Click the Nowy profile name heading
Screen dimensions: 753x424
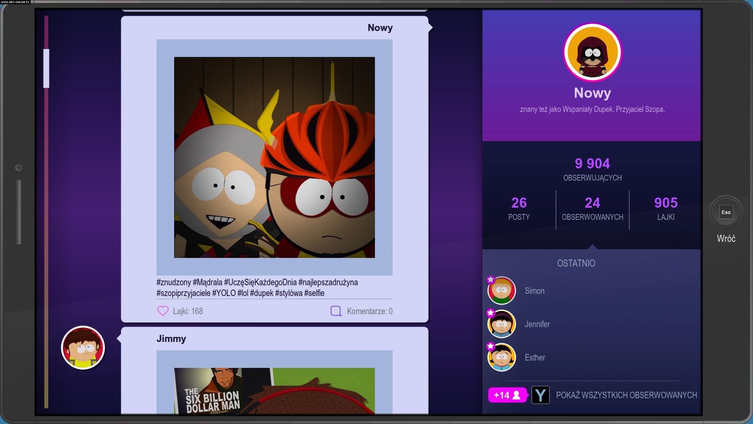(x=592, y=93)
